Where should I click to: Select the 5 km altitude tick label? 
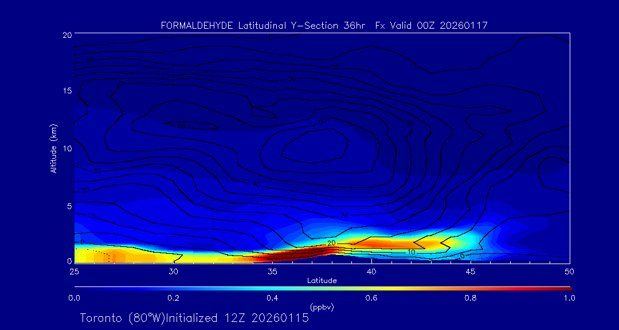click(x=68, y=206)
